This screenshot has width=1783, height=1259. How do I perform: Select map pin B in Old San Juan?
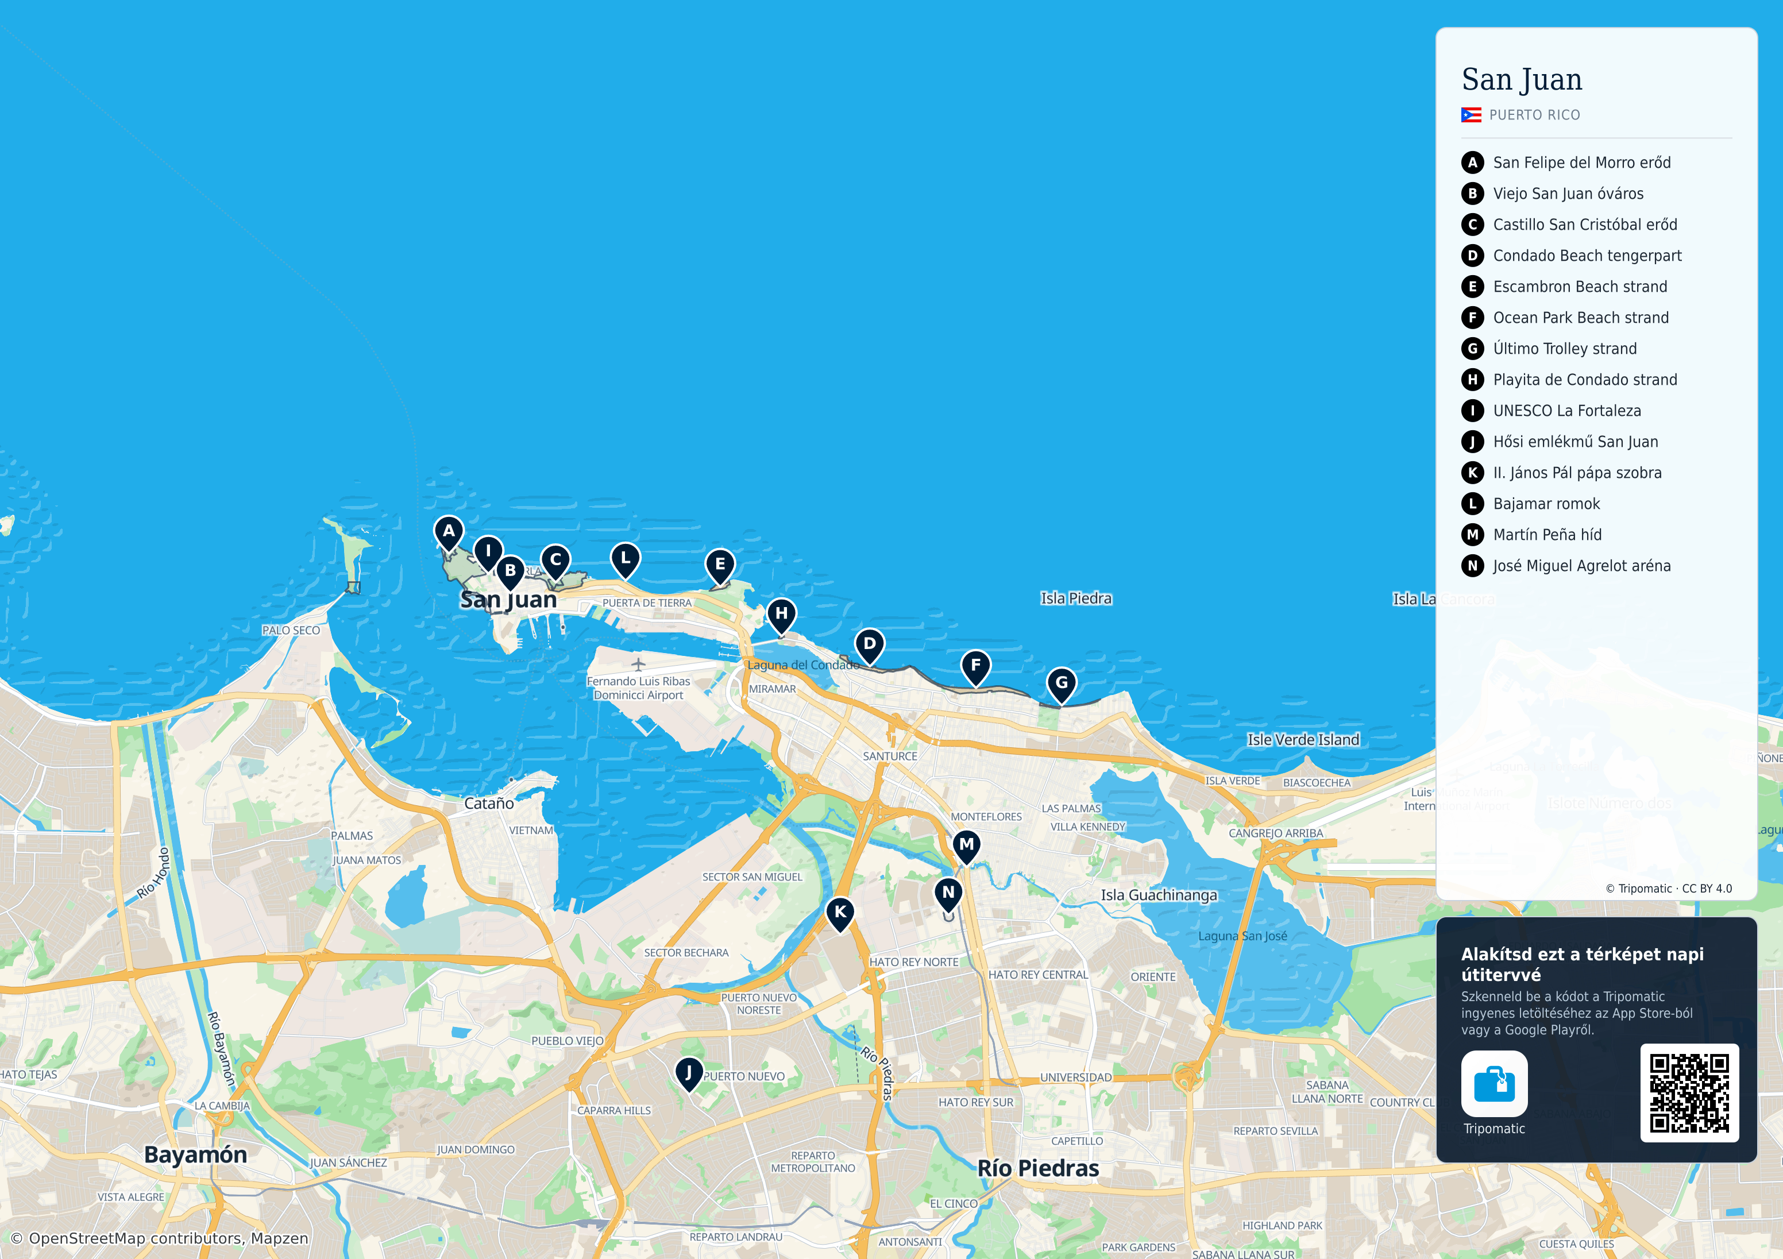point(510,573)
